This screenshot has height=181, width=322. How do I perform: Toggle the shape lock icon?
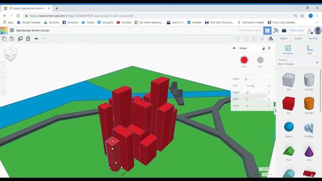(x=264, y=48)
